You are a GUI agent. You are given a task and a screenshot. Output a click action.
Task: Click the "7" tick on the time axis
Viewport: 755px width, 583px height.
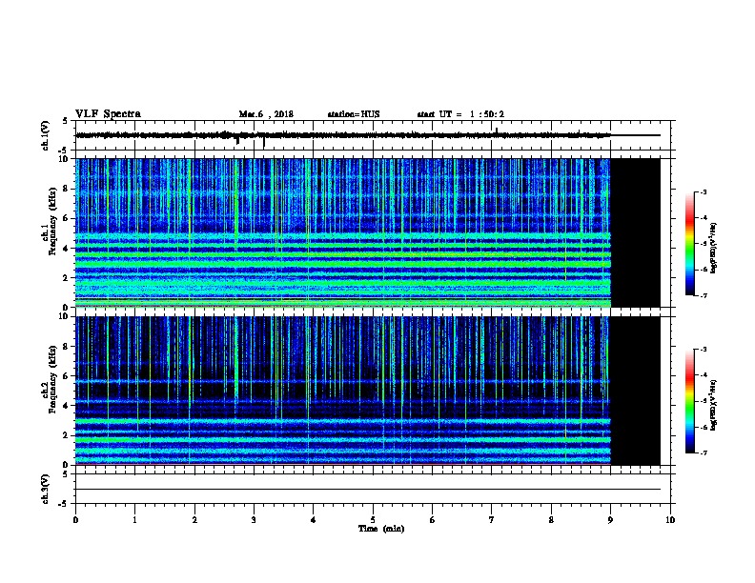[492, 520]
